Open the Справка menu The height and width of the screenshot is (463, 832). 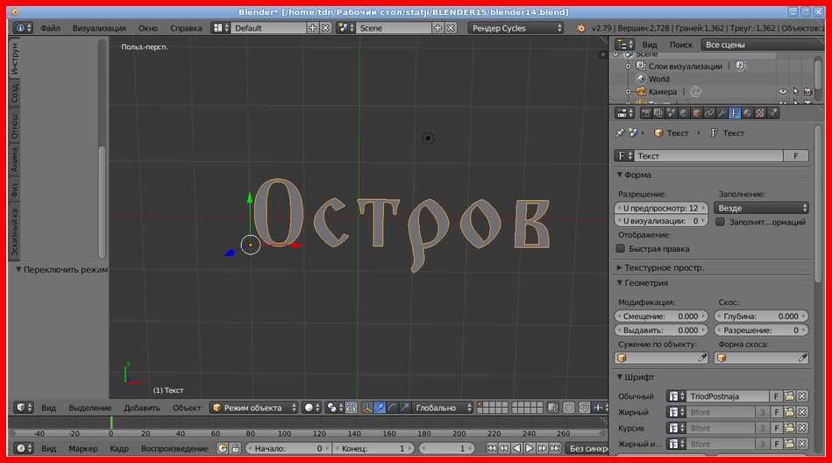pos(186,28)
